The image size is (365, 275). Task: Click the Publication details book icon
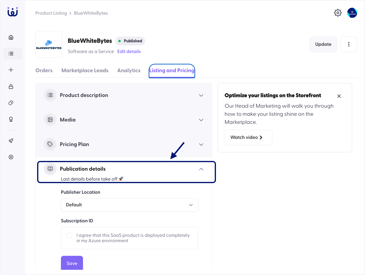(50, 169)
